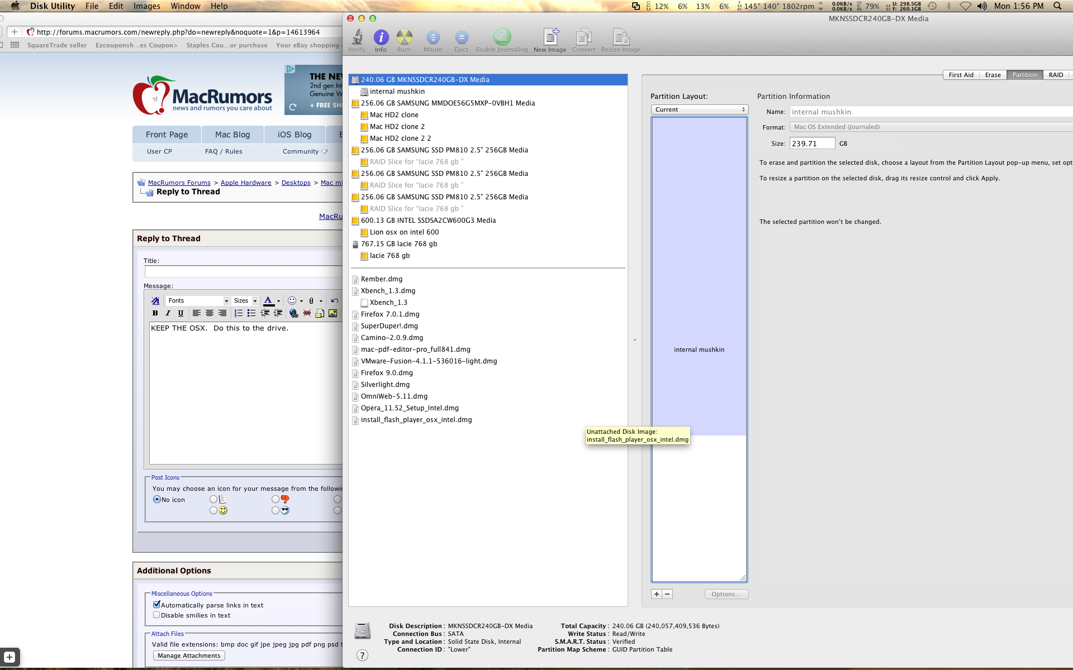Open the text color dropdown arrow
Image resolution: width=1073 pixels, height=670 pixels.
(278, 301)
